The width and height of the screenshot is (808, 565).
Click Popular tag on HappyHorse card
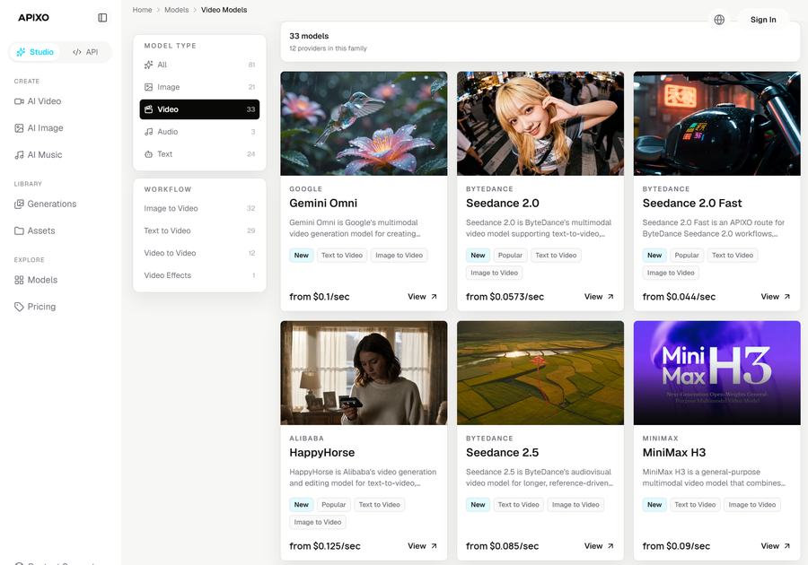pos(333,505)
